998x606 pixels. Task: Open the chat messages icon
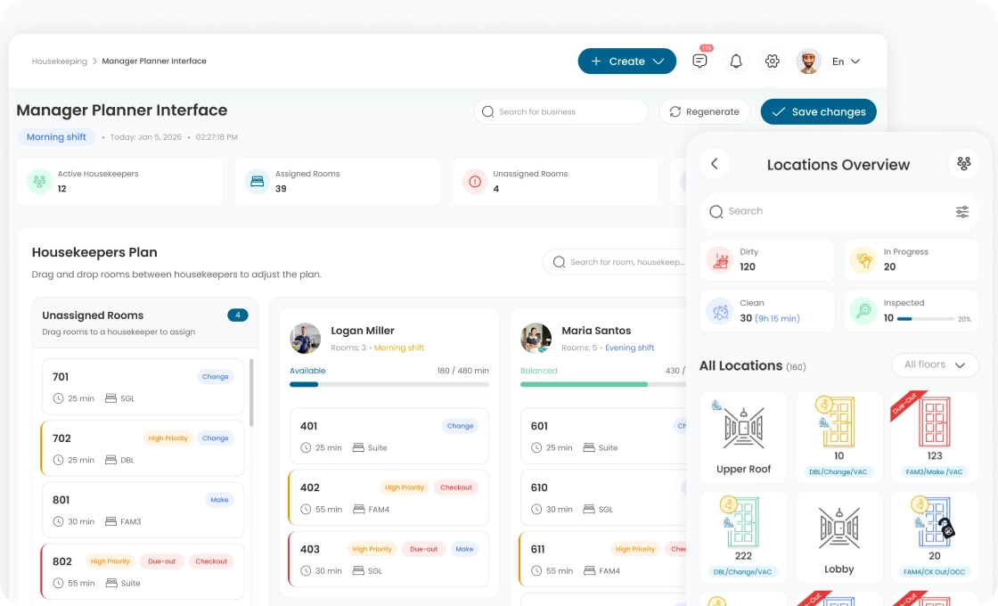click(x=700, y=61)
